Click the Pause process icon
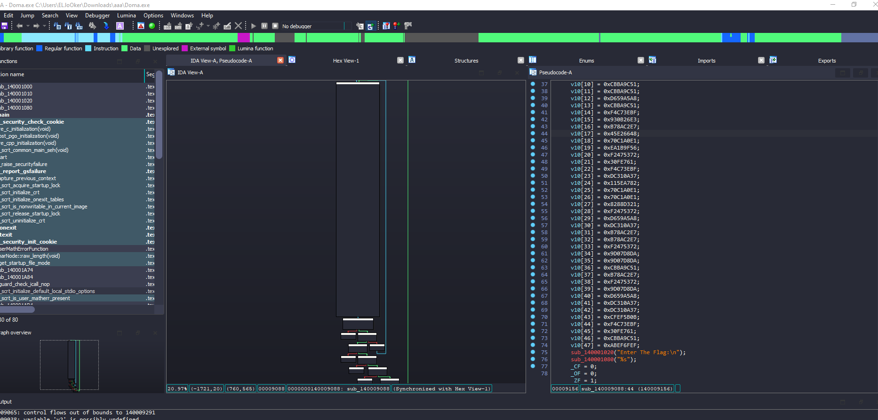 click(264, 26)
